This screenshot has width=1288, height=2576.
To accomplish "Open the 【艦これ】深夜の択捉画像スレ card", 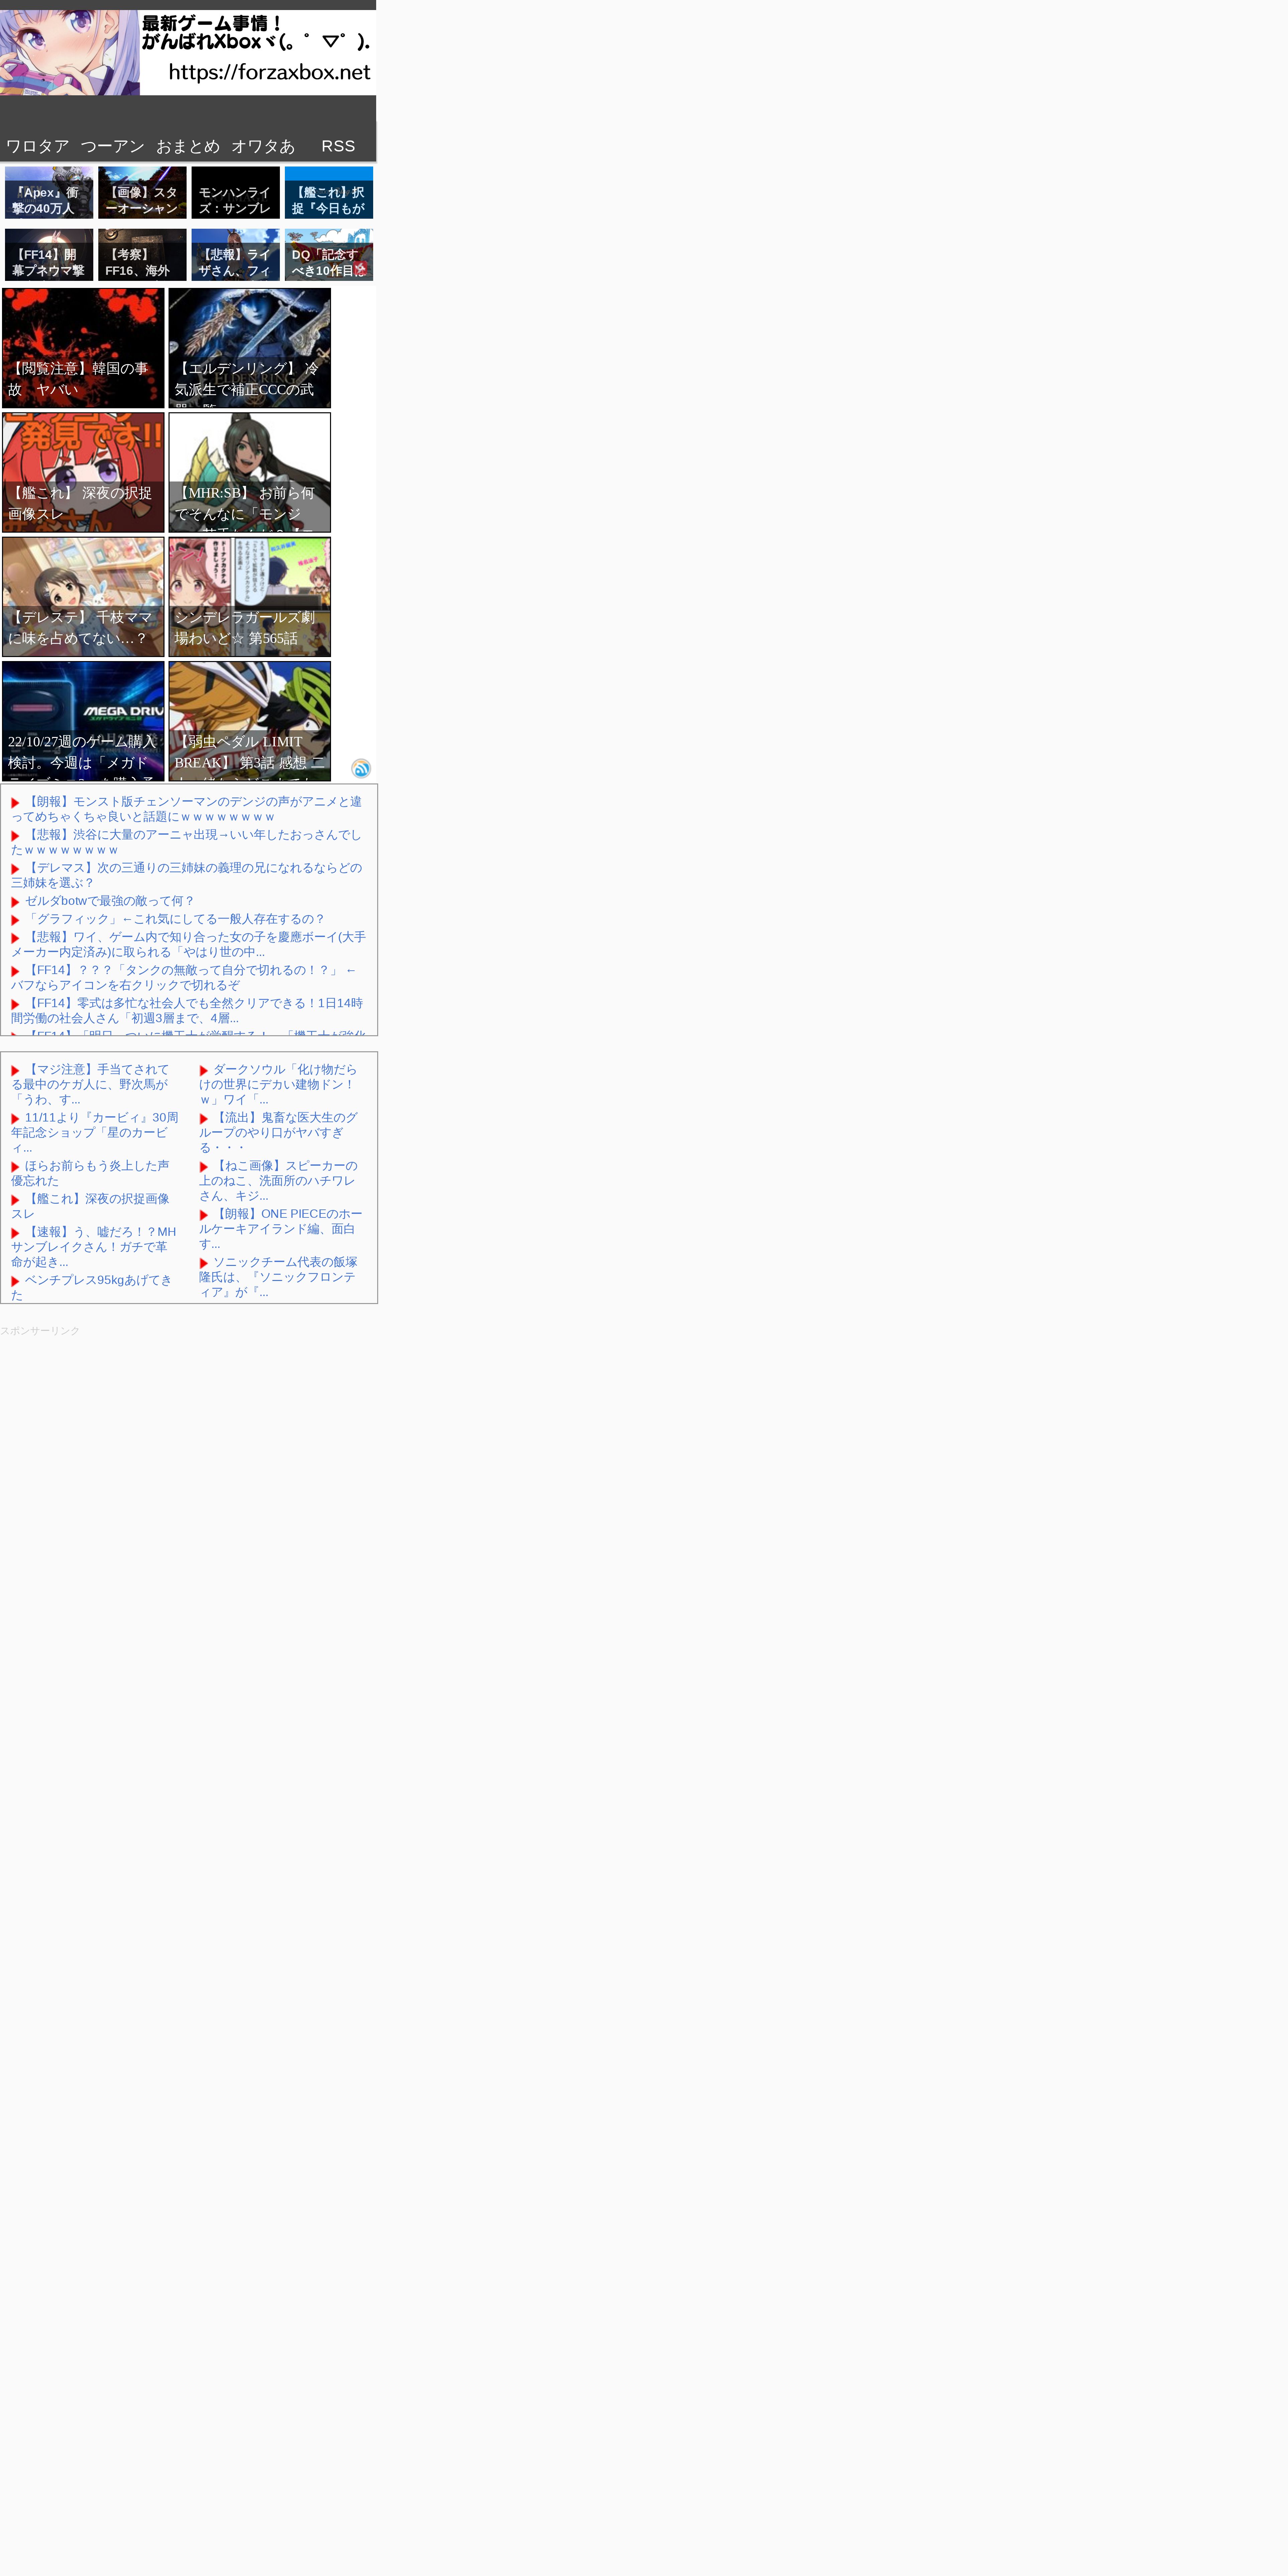I will tap(83, 472).
